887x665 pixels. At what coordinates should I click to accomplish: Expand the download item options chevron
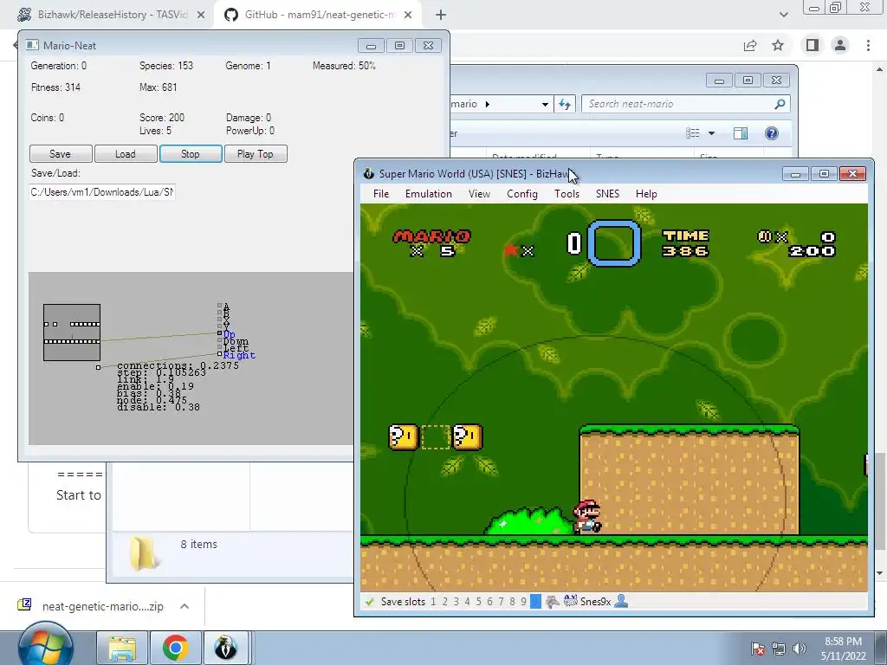click(x=185, y=606)
